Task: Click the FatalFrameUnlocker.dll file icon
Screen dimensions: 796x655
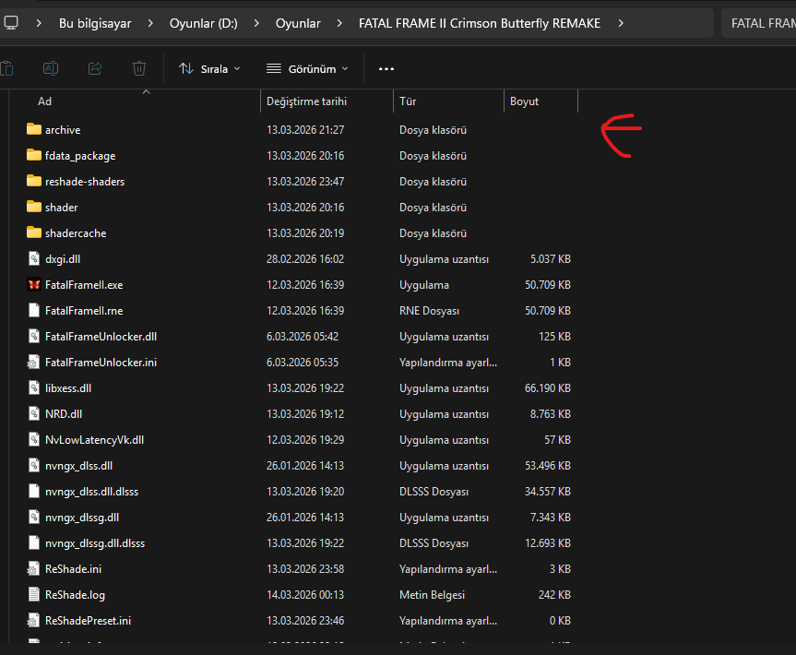Action: click(x=34, y=336)
